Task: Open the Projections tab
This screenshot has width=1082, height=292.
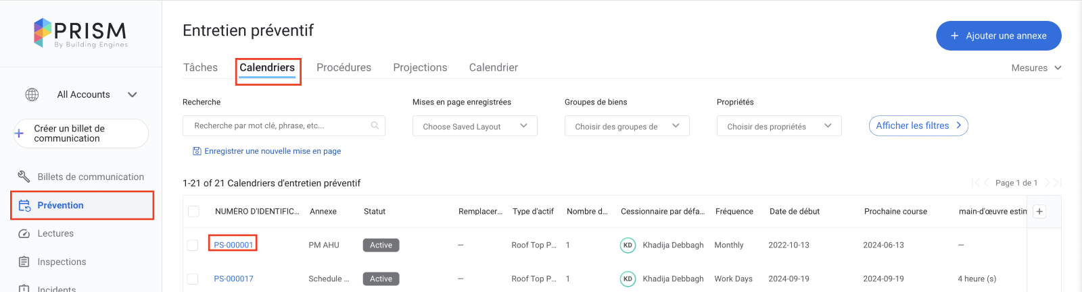Action: click(420, 67)
